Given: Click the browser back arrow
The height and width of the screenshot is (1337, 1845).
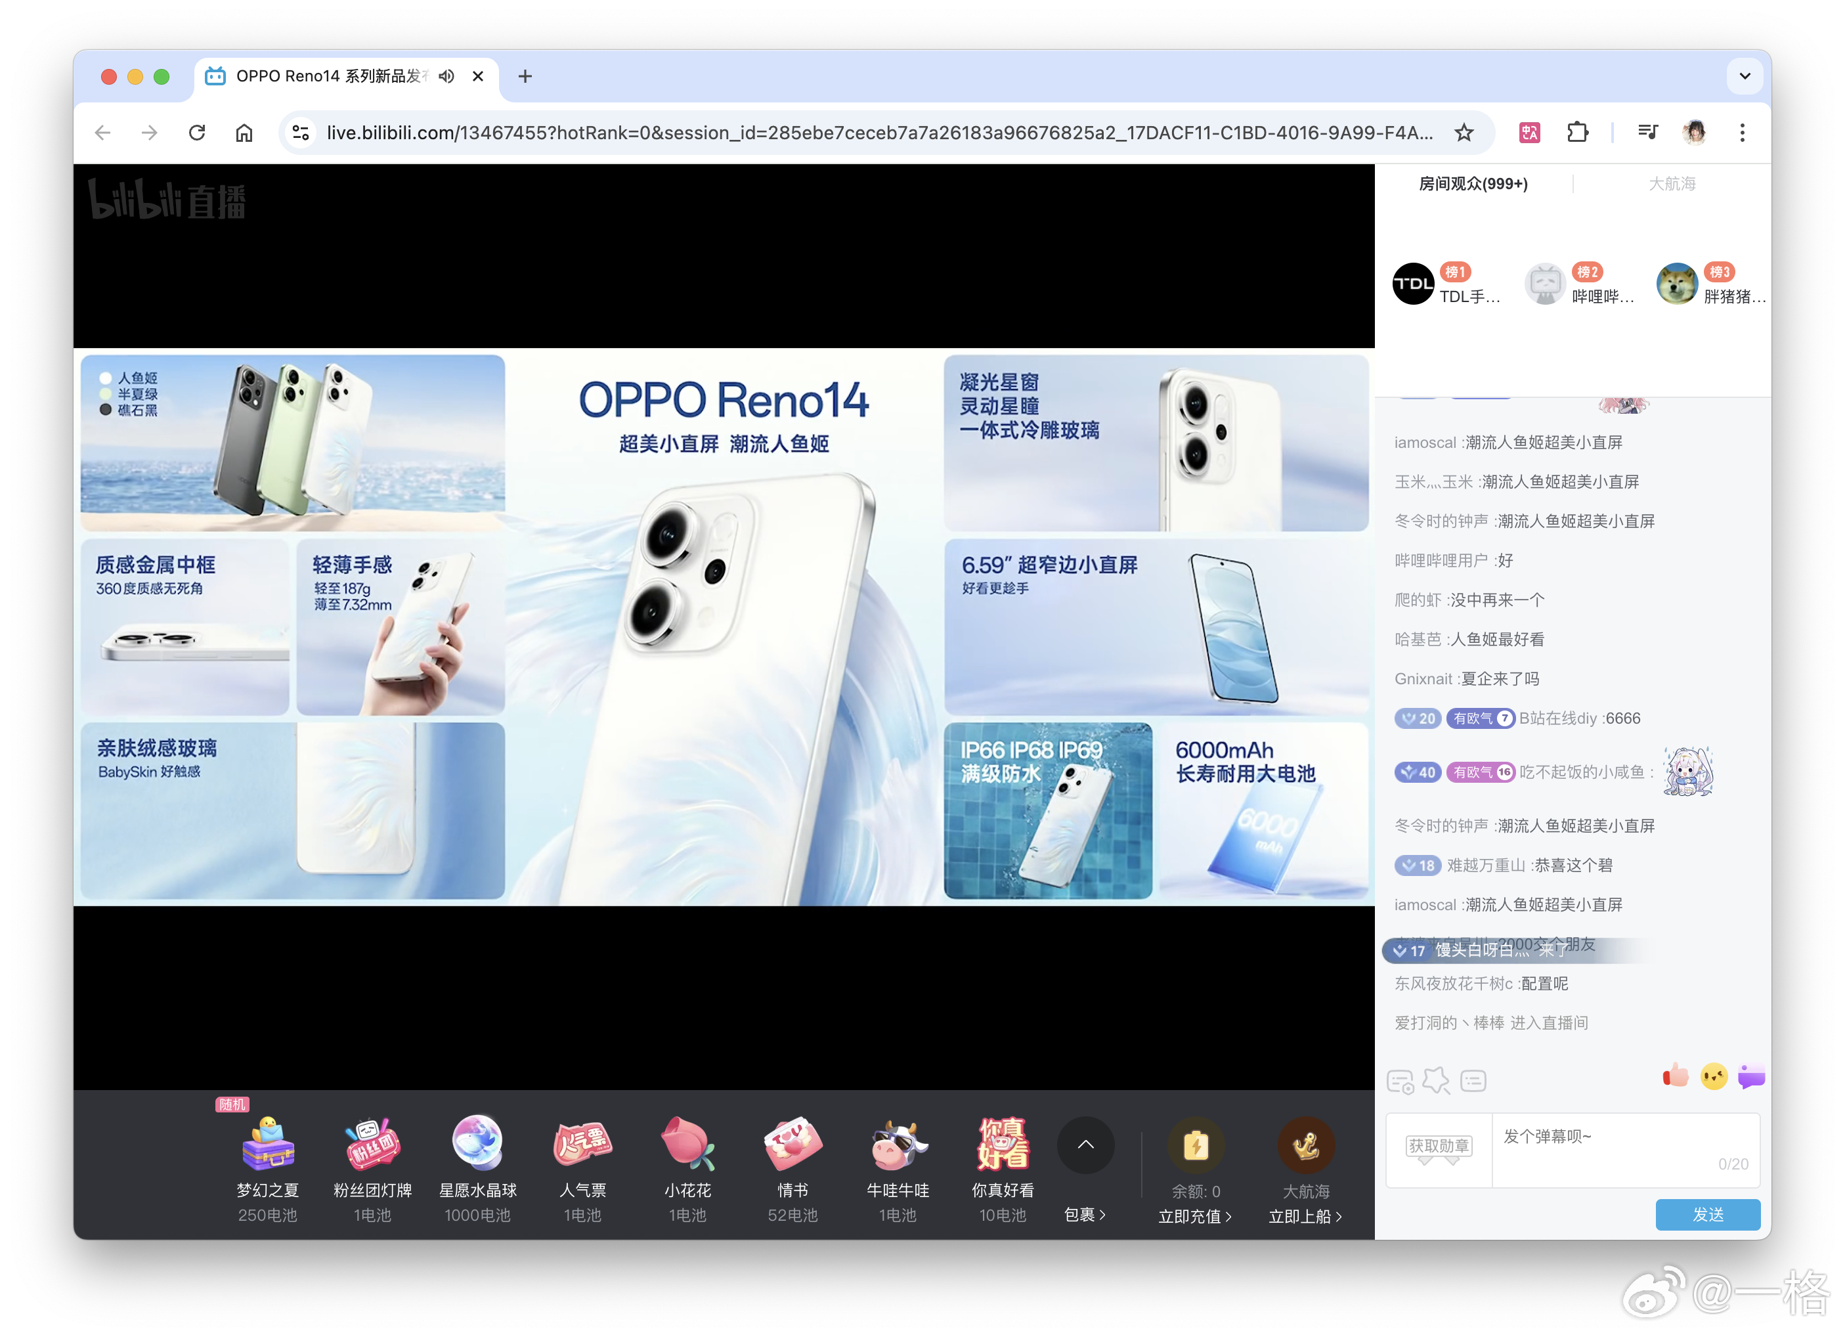Looking at the screenshot, I should pyautogui.click(x=102, y=133).
